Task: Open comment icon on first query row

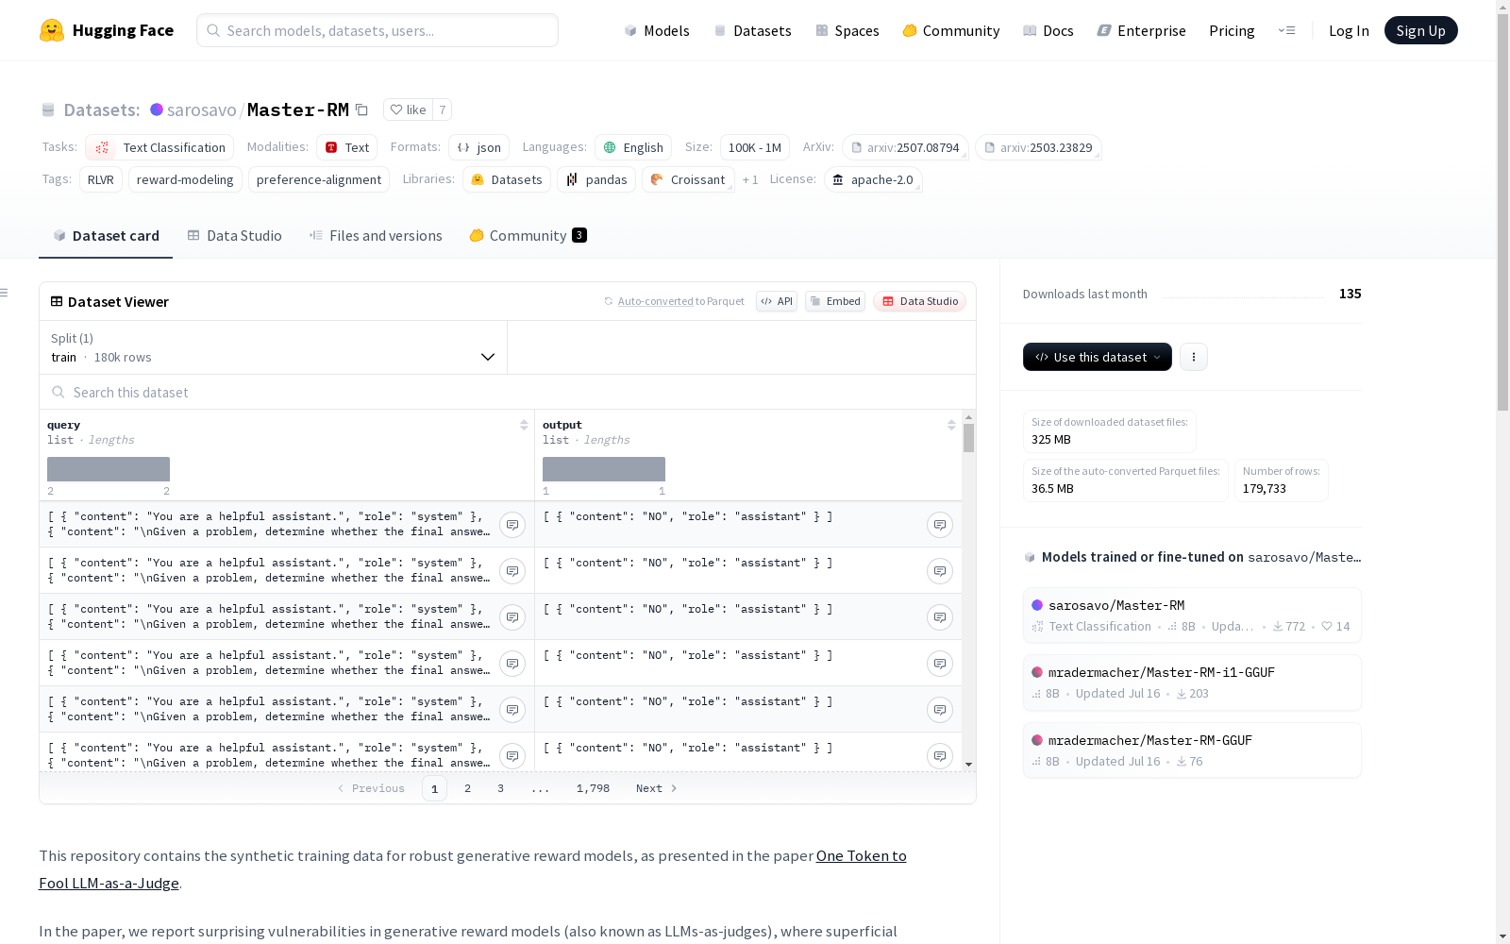Action: point(512,525)
